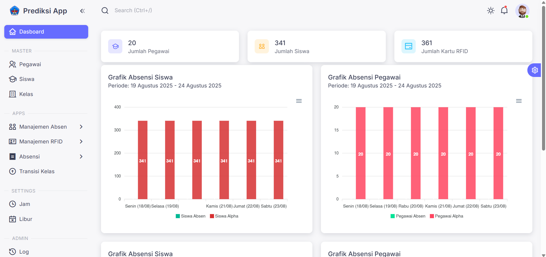
Task: Expand the Manajemen Absen submenu chevron
Action: click(x=81, y=127)
